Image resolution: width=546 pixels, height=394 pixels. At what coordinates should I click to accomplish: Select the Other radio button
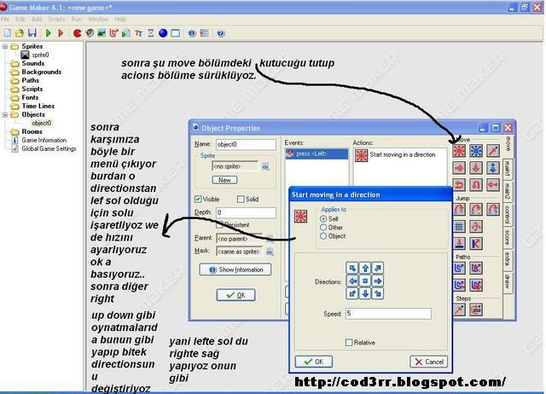(323, 228)
